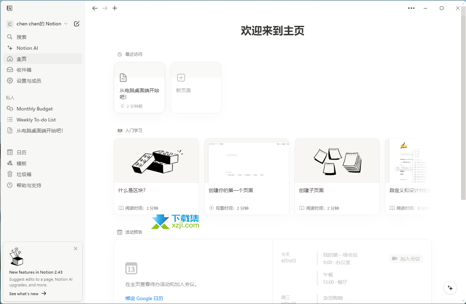Click the 今天 8月13日 date label
Image resolution: width=466 pixels, height=304 pixels.
pyautogui.click(x=288, y=258)
